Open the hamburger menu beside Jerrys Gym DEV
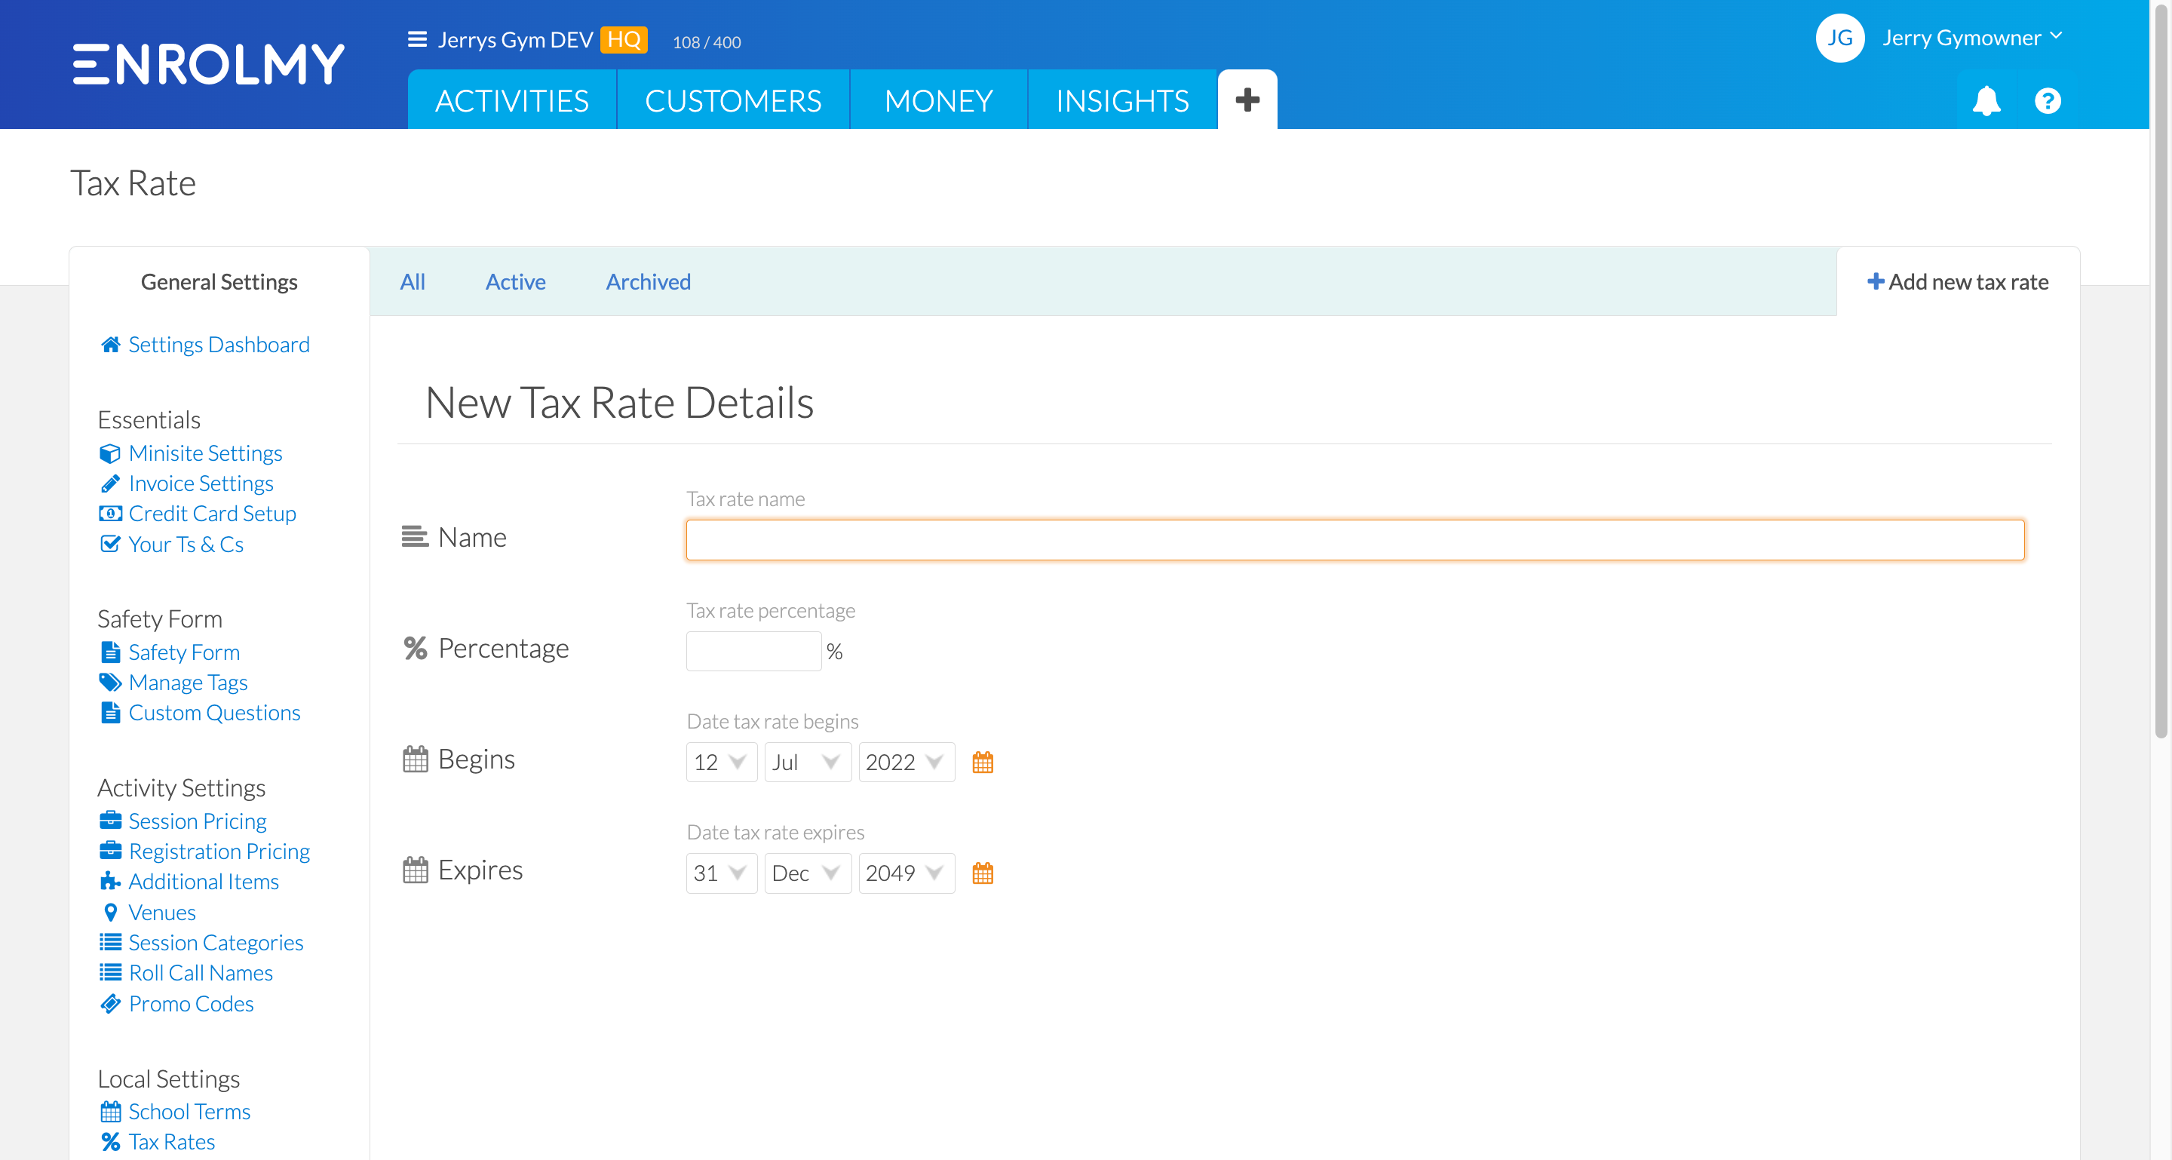 416,40
